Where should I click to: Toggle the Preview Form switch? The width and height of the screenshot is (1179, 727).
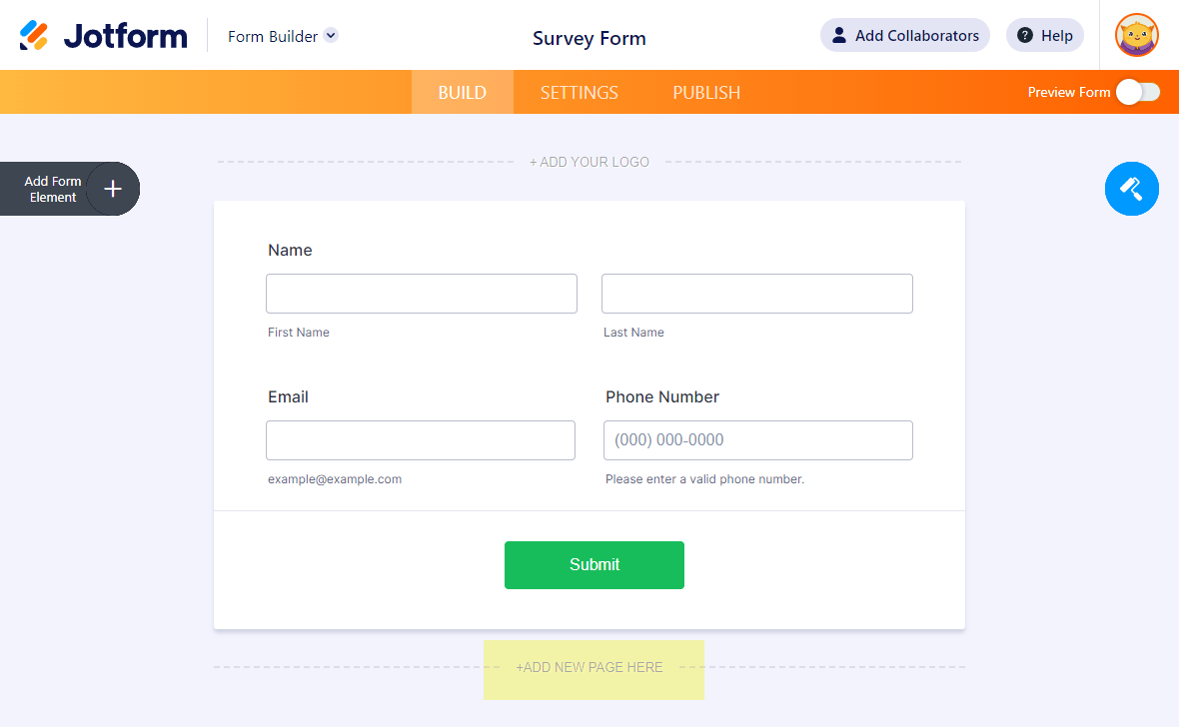pyautogui.click(x=1138, y=92)
